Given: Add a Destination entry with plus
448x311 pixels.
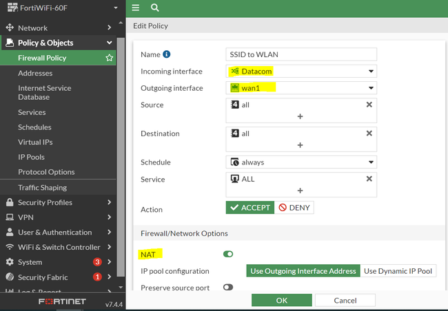Looking at the screenshot, I should coord(300,145).
